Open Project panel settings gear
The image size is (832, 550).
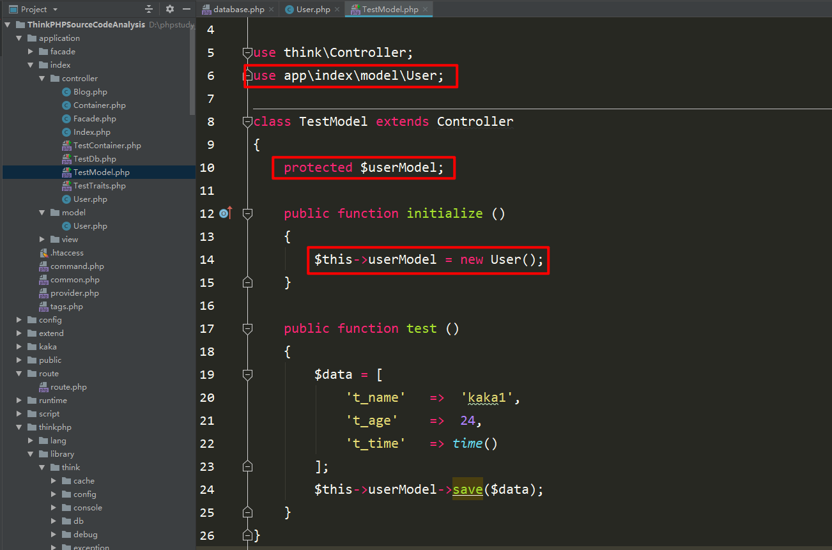pos(169,9)
